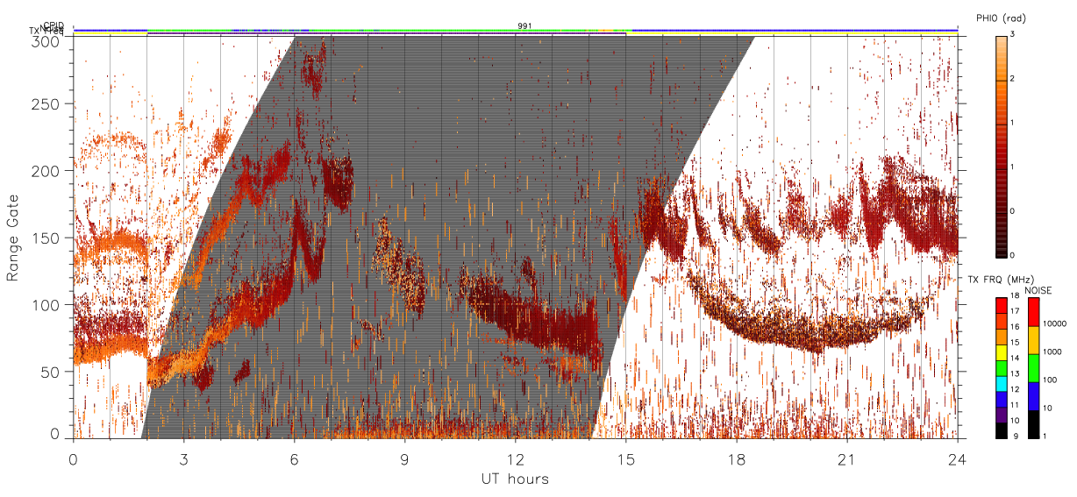Pick the green 13-14 MHz TX FRQ swatch
The image size is (1077, 497).
(1001, 366)
